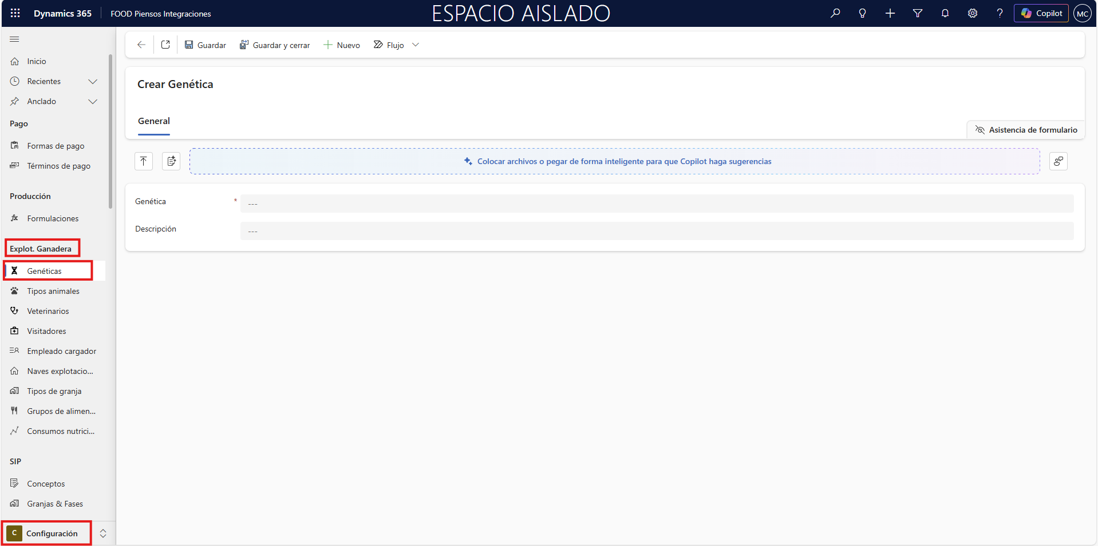Click the Copilot button
This screenshot has width=1098, height=546.
(x=1041, y=13)
